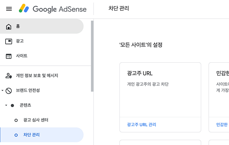
Task: Collapse the 콘텐츠 subsection arrow
Action: click(6, 105)
